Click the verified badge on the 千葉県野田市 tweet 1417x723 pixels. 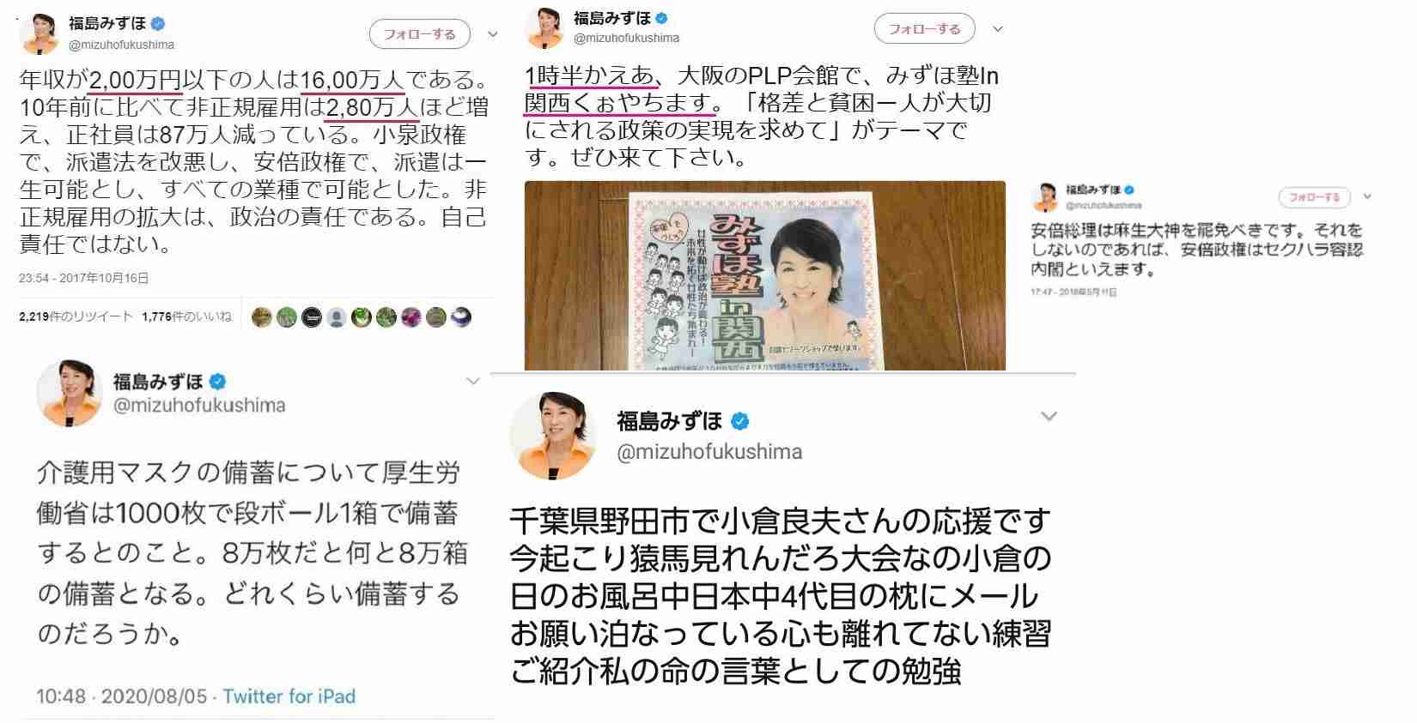click(x=740, y=421)
